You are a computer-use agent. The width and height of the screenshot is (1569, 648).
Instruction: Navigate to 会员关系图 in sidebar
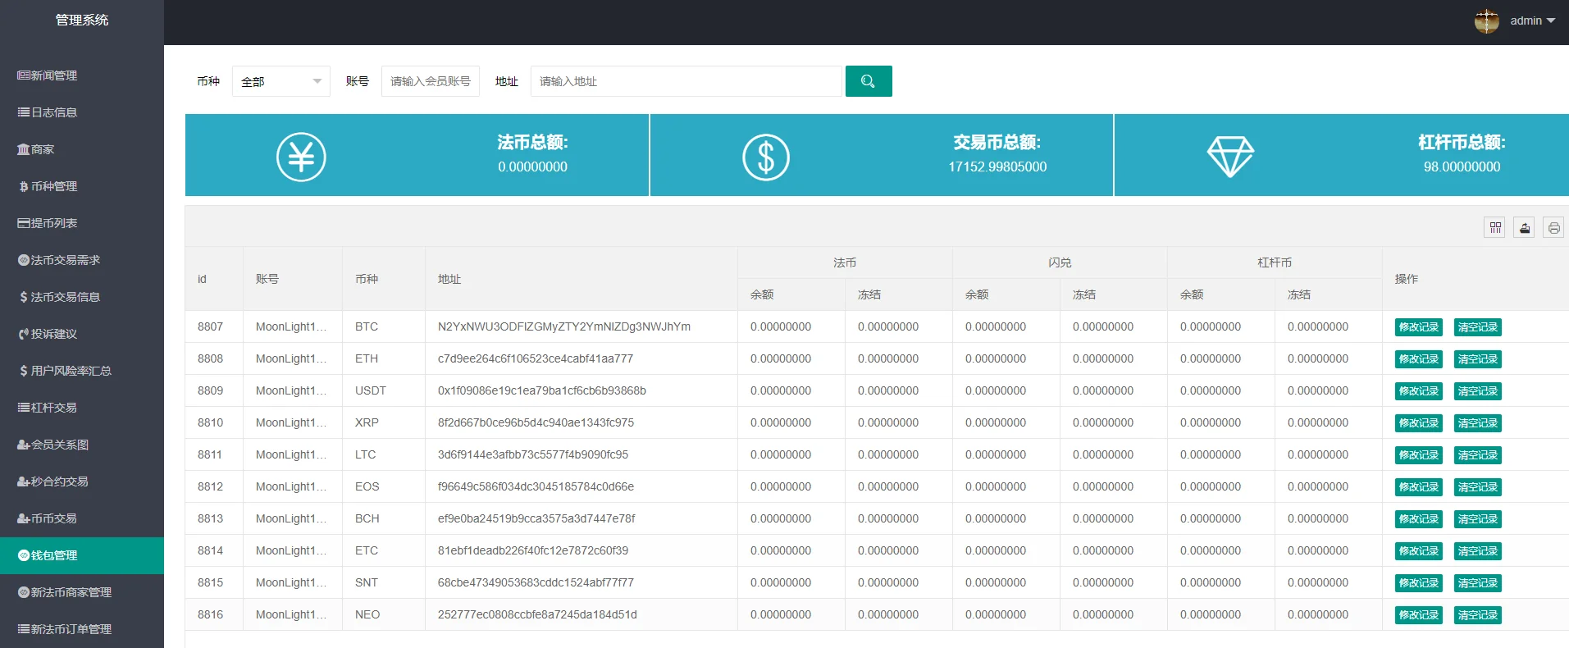(59, 445)
